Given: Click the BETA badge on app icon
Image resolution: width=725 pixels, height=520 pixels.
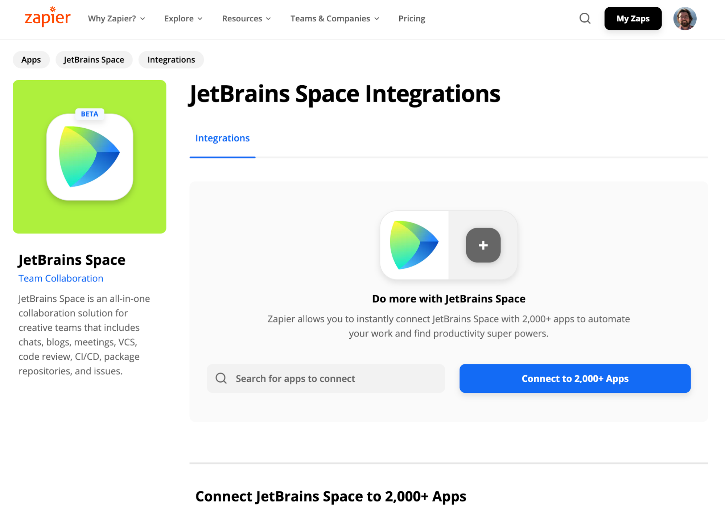Looking at the screenshot, I should point(88,114).
